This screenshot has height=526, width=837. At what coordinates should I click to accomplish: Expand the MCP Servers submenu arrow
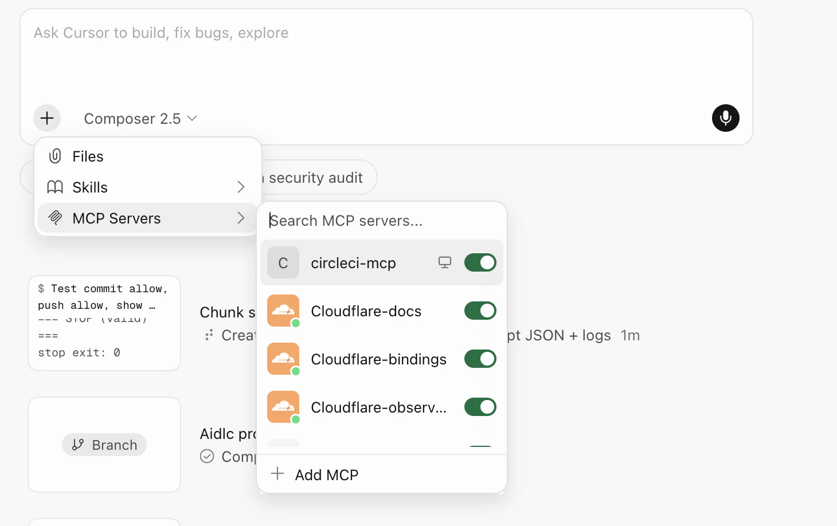241,218
